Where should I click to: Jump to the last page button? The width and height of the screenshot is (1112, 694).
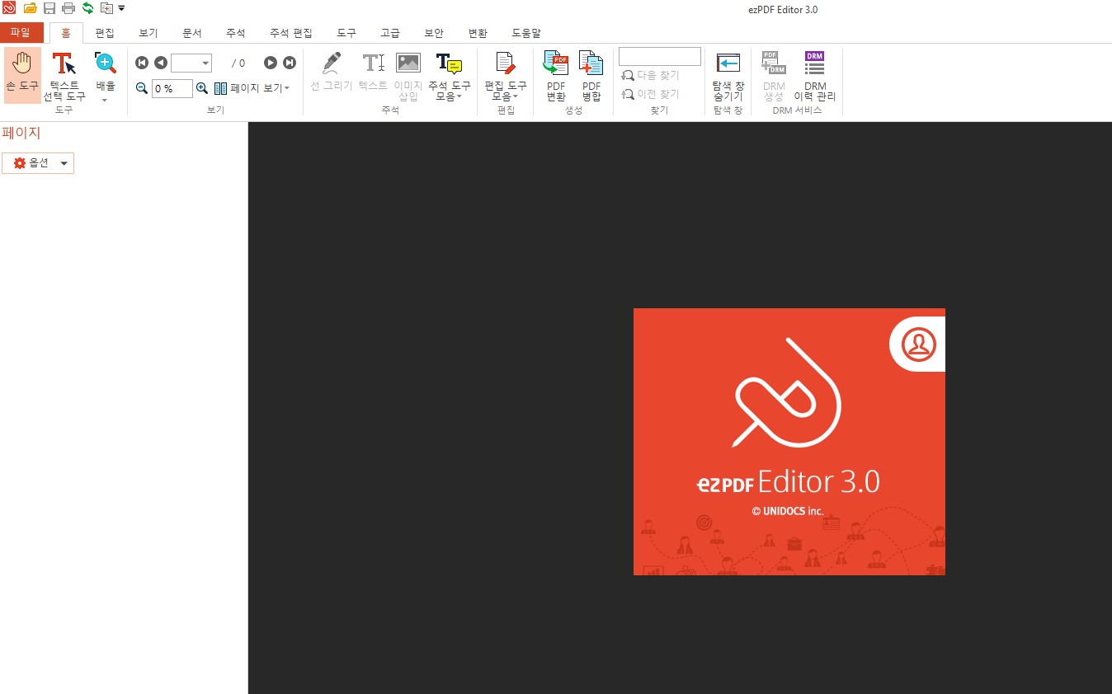(290, 63)
